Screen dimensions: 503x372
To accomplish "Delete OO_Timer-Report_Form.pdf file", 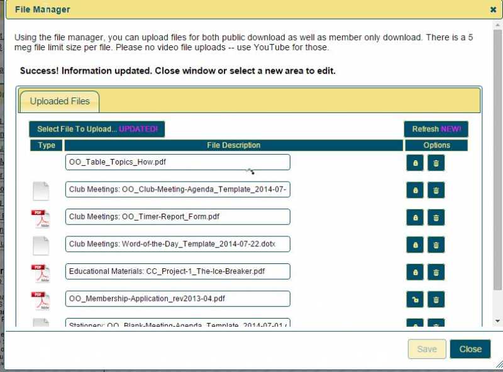I will 436,217.
